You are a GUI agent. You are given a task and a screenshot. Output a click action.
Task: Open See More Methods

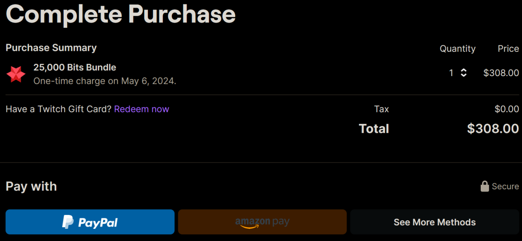(x=435, y=222)
